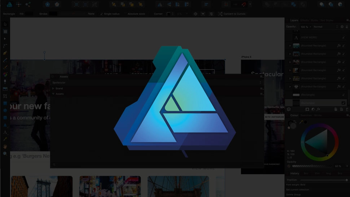Switch to the Pixel persona
The height and width of the screenshot is (197, 350).
click(19, 4)
